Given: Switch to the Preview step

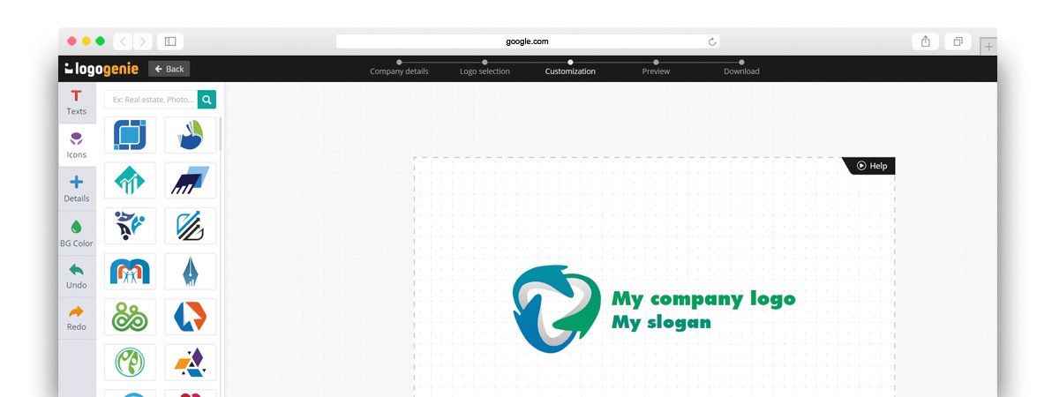Looking at the screenshot, I should (x=656, y=69).
